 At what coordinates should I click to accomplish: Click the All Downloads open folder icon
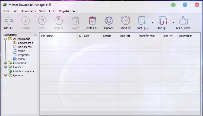click(x=10, y=39)
